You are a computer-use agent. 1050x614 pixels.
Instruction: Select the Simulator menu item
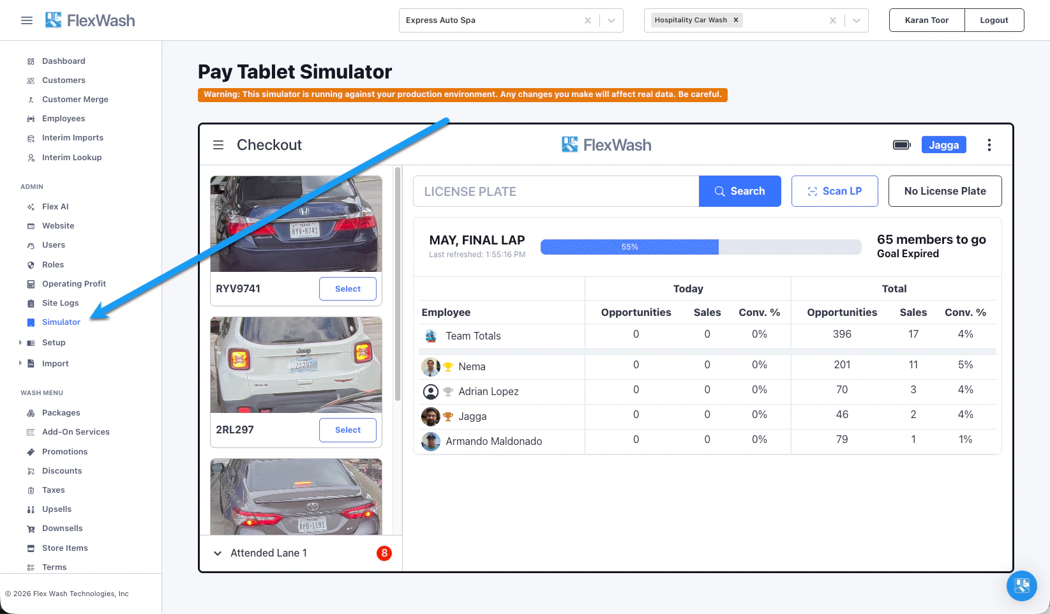[61, 322]
